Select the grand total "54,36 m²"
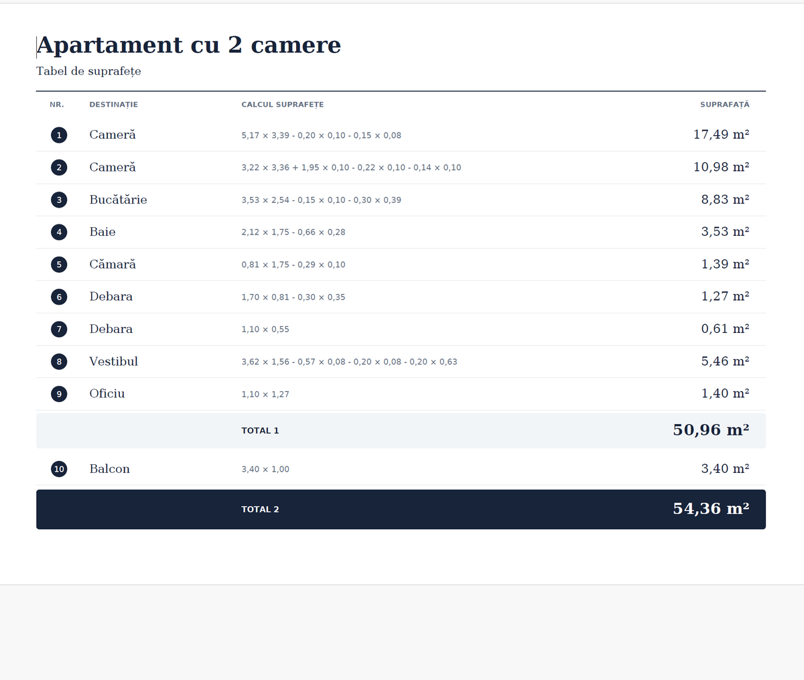 coord(712,509)
